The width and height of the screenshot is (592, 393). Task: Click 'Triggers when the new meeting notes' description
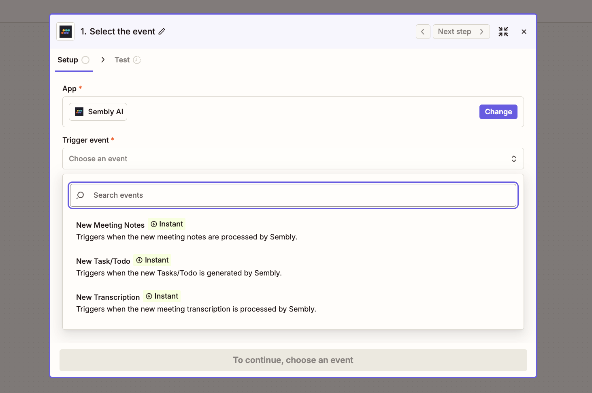pos(187,237)
